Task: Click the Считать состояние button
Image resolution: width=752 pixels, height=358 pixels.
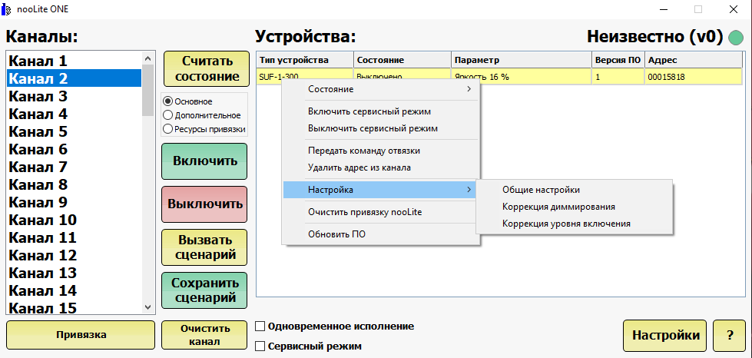Action: [x=207, y=68]
